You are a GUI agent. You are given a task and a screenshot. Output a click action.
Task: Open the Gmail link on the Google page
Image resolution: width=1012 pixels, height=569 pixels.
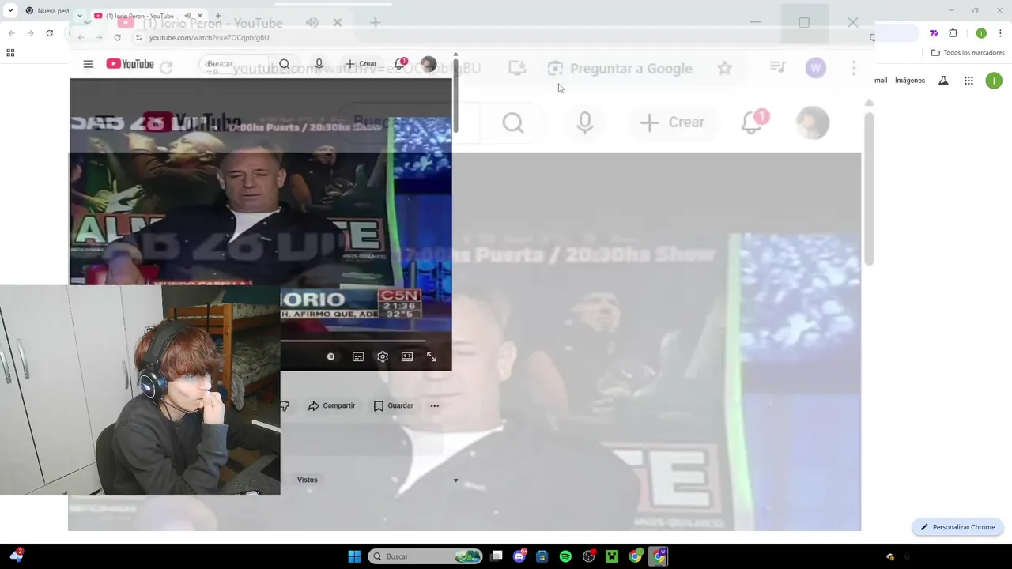pos(880,81)
